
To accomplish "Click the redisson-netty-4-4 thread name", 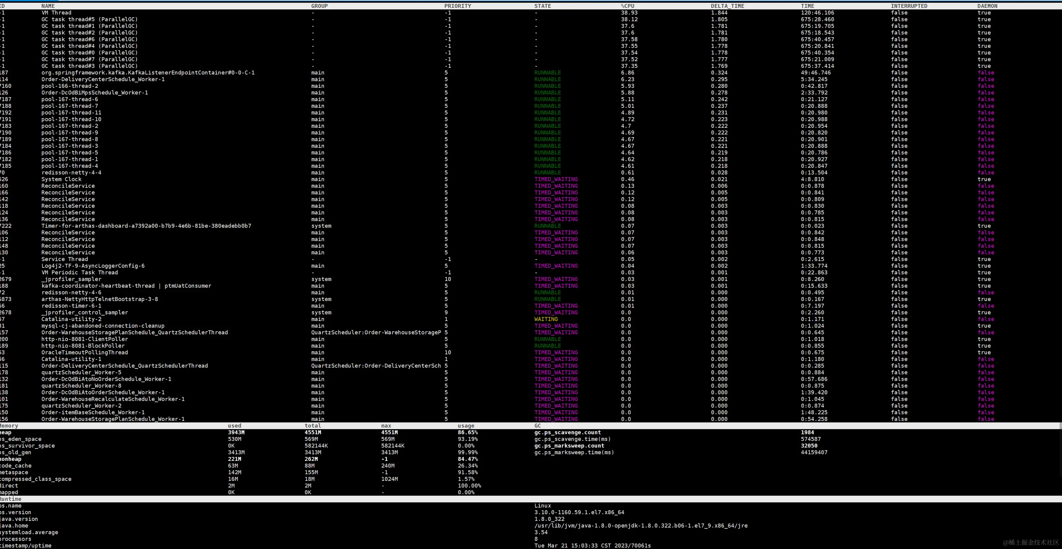I will (71, 172).
